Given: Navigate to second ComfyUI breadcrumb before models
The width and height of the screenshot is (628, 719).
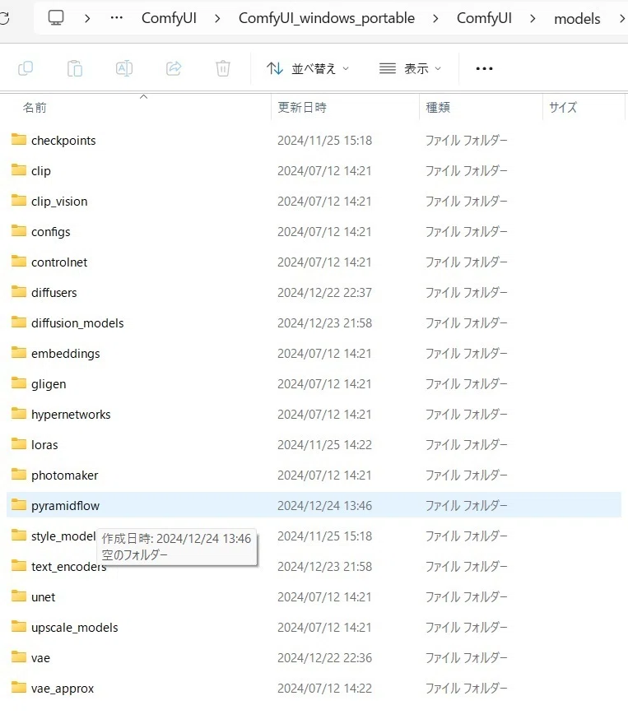Looking at the screenshot, I should (x=484, y=18).
